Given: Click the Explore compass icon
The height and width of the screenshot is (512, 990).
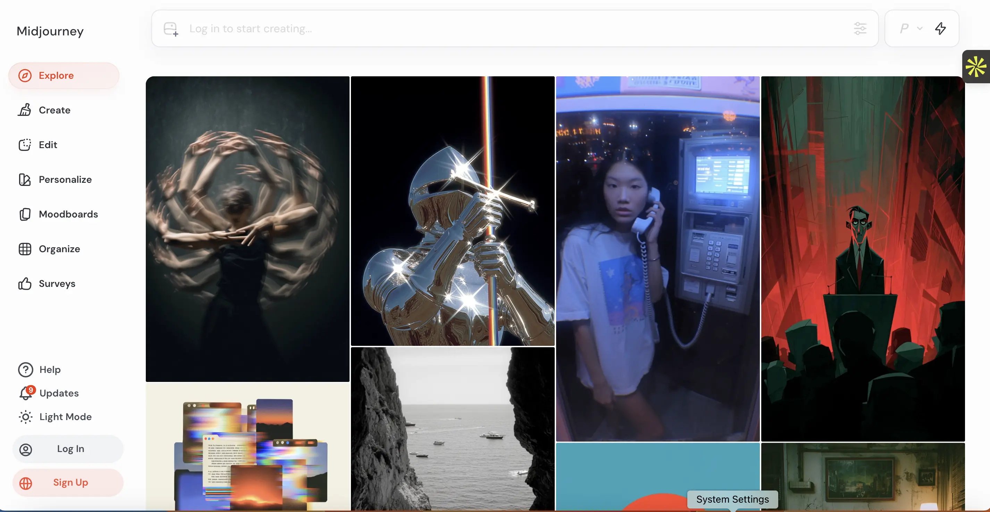Looking at the screenshot, I should click(x=25, y=75).
